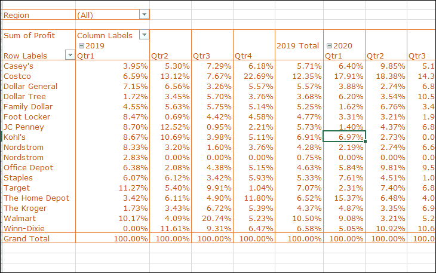Click Office Depot 2020 Qtr2 value 9.81%
The image size is (436, 273).
click(x=386, y=168)
